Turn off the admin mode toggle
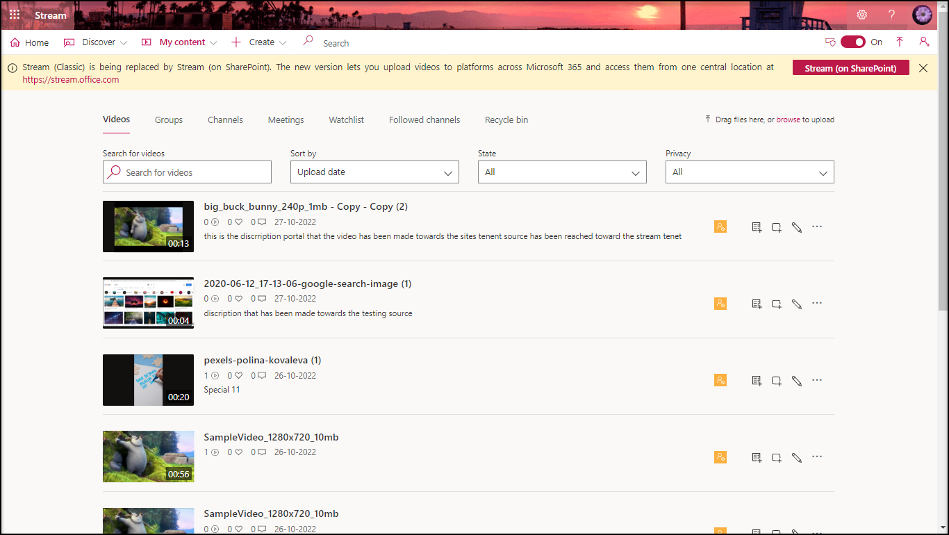 [852, 42]
